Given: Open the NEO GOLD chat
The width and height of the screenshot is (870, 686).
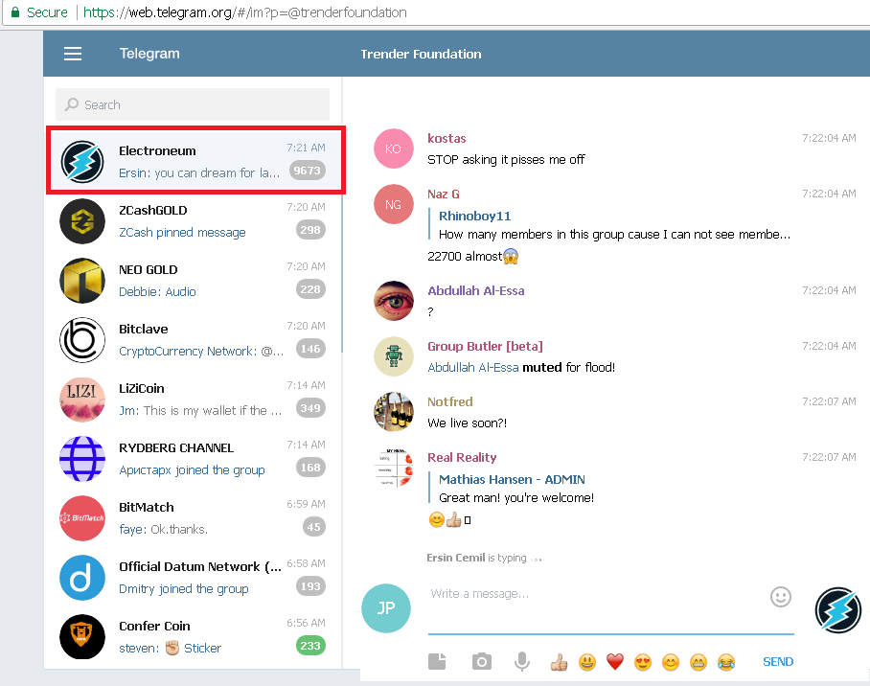Looking at the screenshot, I should [x=193, y=281].
